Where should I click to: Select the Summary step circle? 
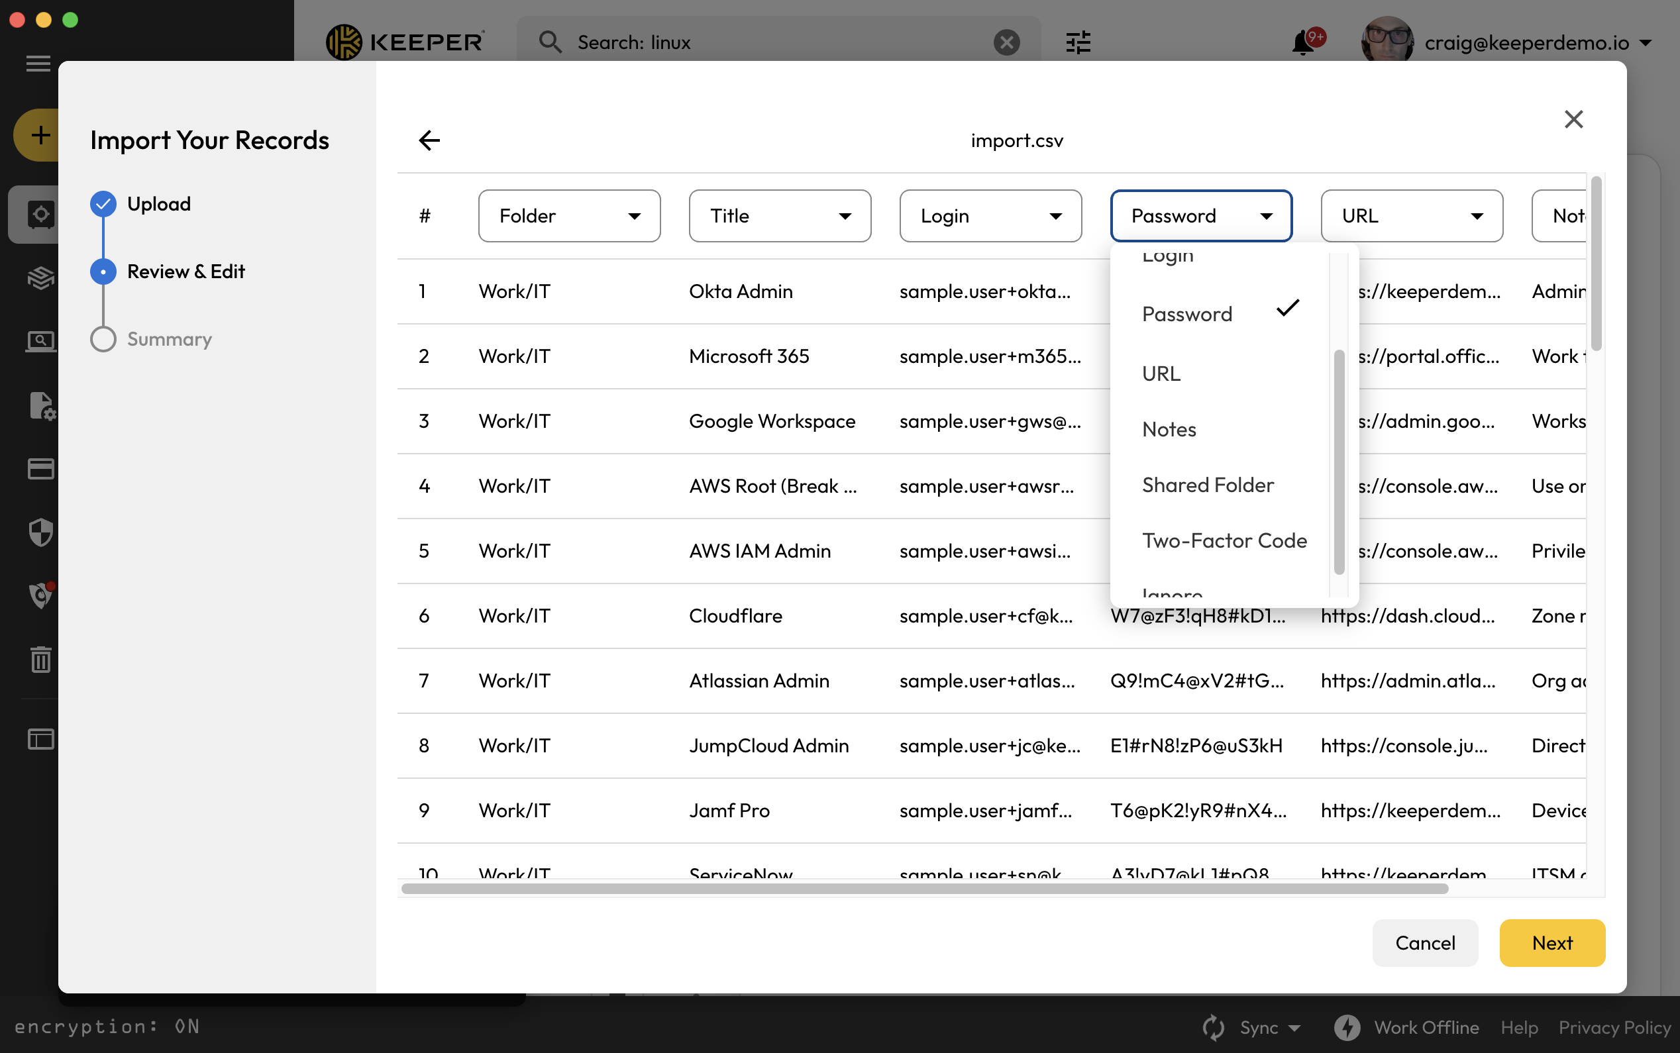(103, 339)
